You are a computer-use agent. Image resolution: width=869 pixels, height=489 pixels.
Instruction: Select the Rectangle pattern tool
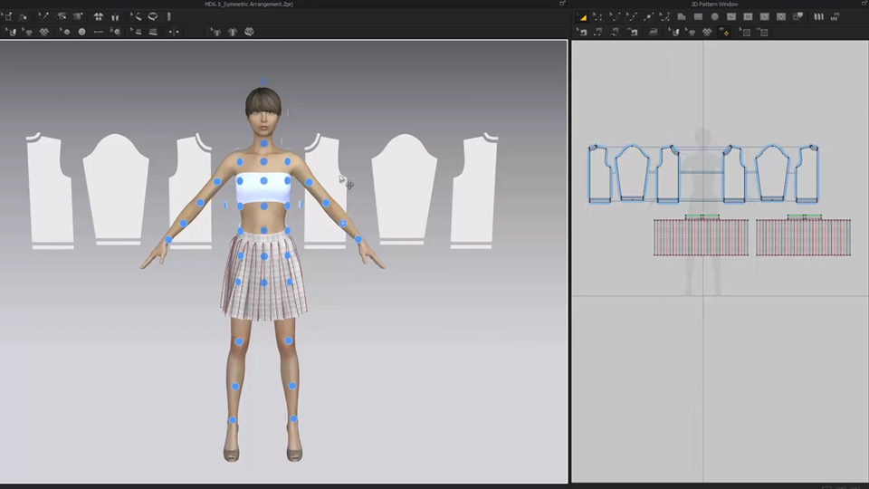(698, 17)
